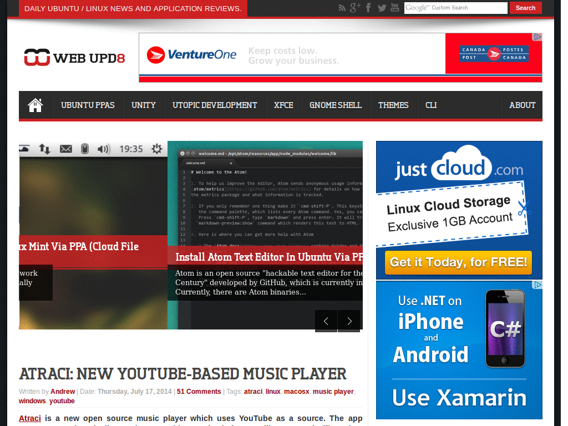The width and height of the screenshot is (568, 426).
Task: Open the Mint Via PPA slide title
Action: (x=79, y=246)
